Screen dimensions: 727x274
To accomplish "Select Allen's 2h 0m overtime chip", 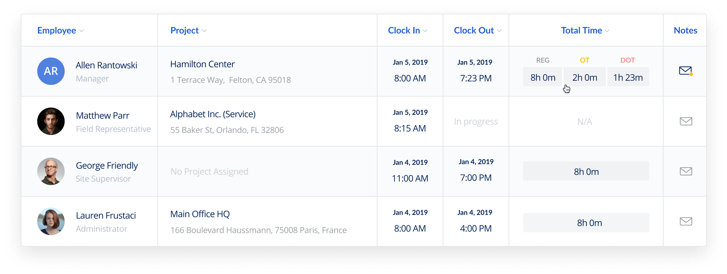I will coord(585,77).
